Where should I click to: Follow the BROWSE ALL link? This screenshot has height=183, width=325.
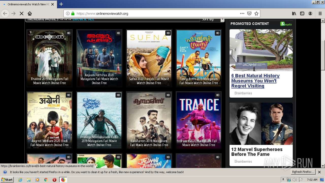[83, 19]
